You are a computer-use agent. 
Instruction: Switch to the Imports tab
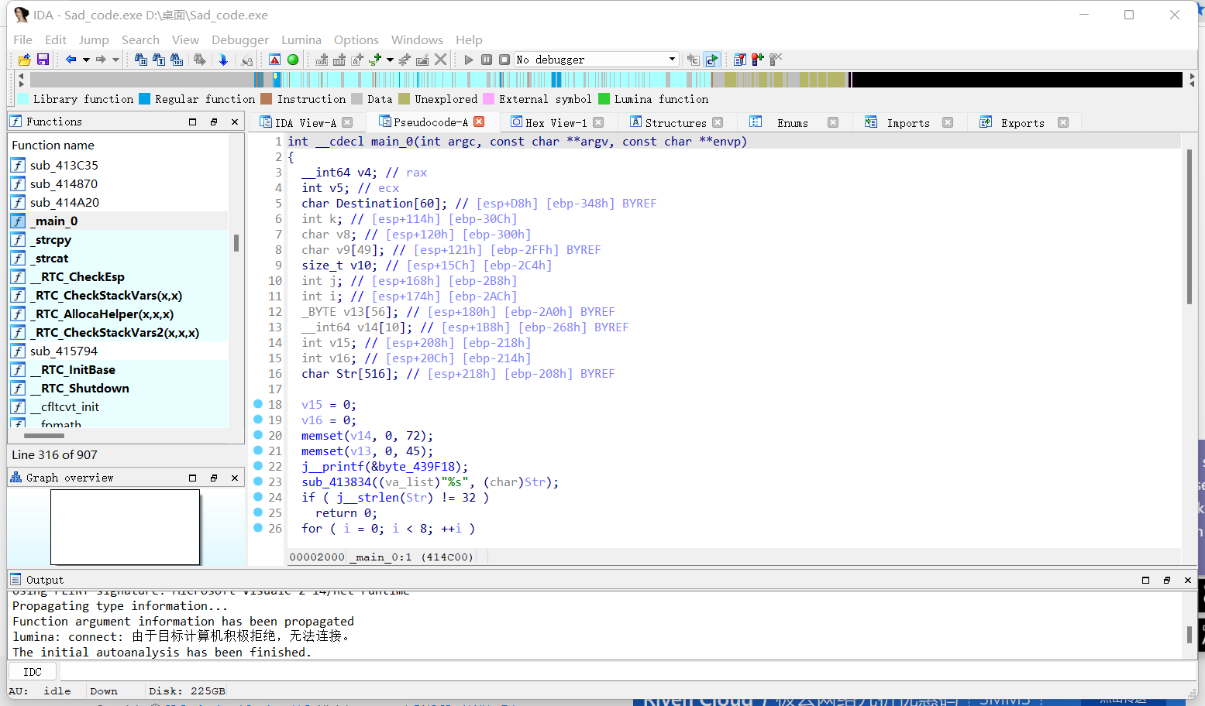908,122
